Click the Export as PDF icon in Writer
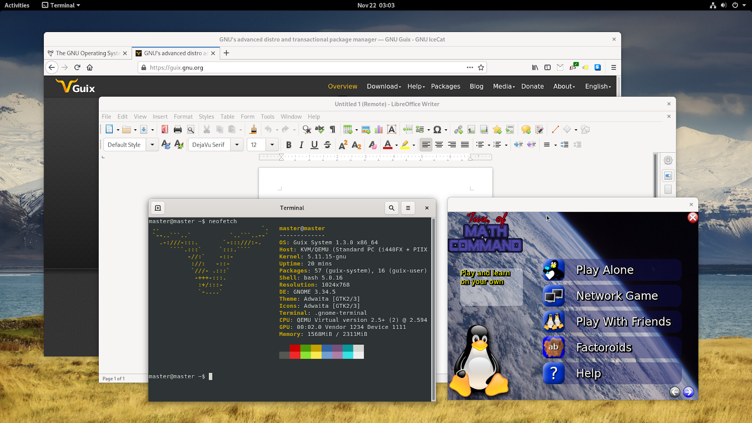Viewport: 752px width, 423px height. (x=164, y=130)
